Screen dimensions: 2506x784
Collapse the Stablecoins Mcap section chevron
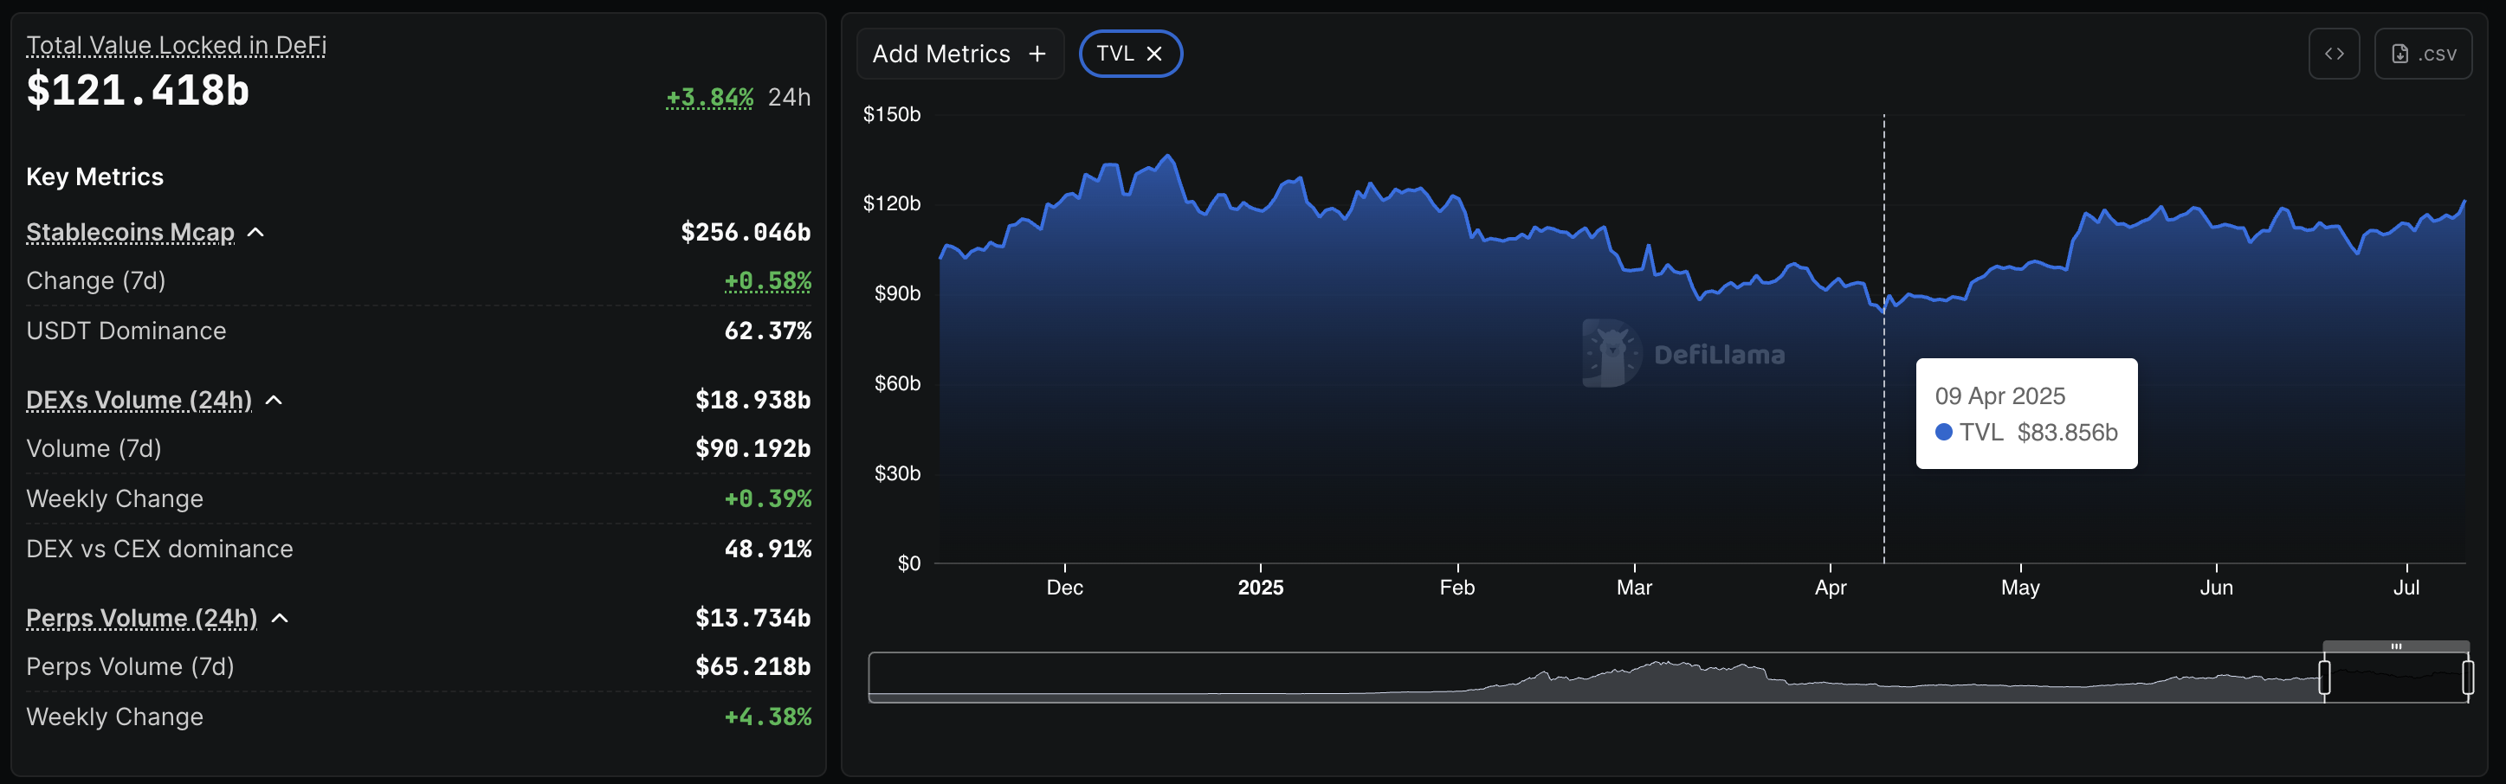[x=255, y=233]
